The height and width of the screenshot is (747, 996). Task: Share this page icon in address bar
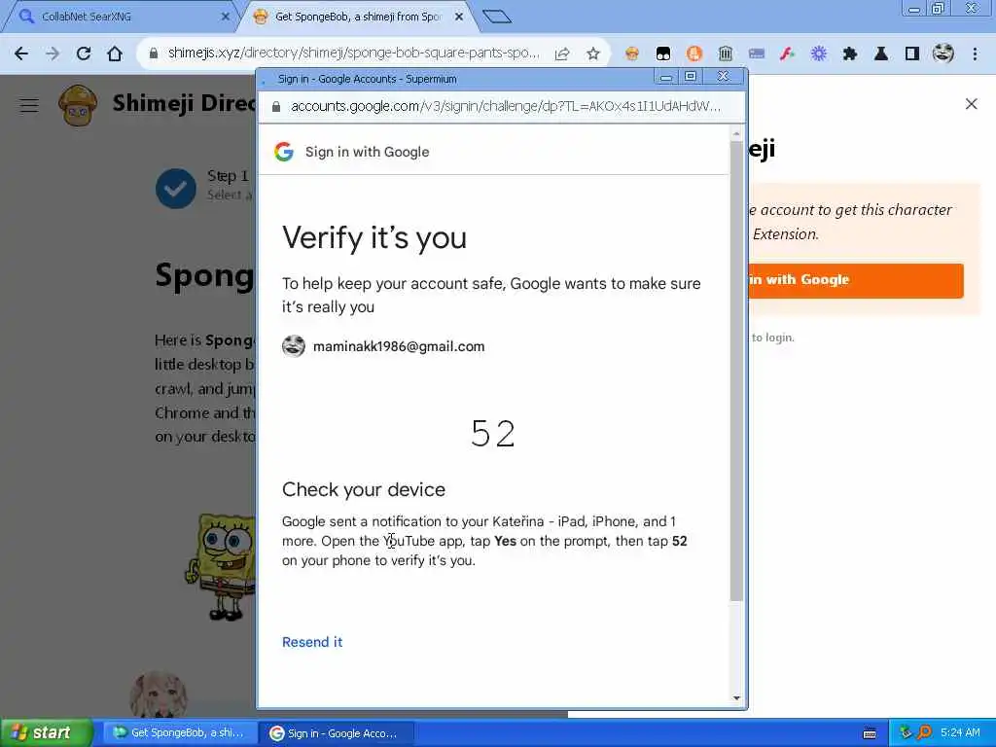[562, 54]
